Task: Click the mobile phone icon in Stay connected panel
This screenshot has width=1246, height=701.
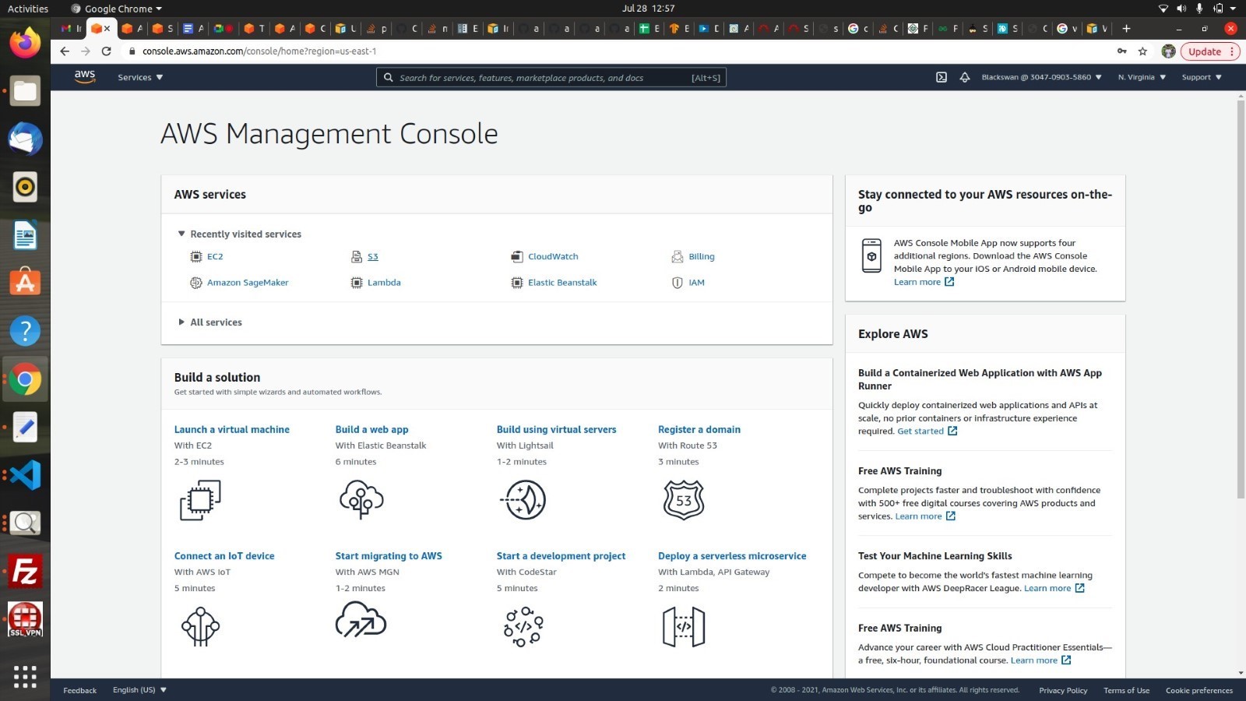Action: click(872, 255)
